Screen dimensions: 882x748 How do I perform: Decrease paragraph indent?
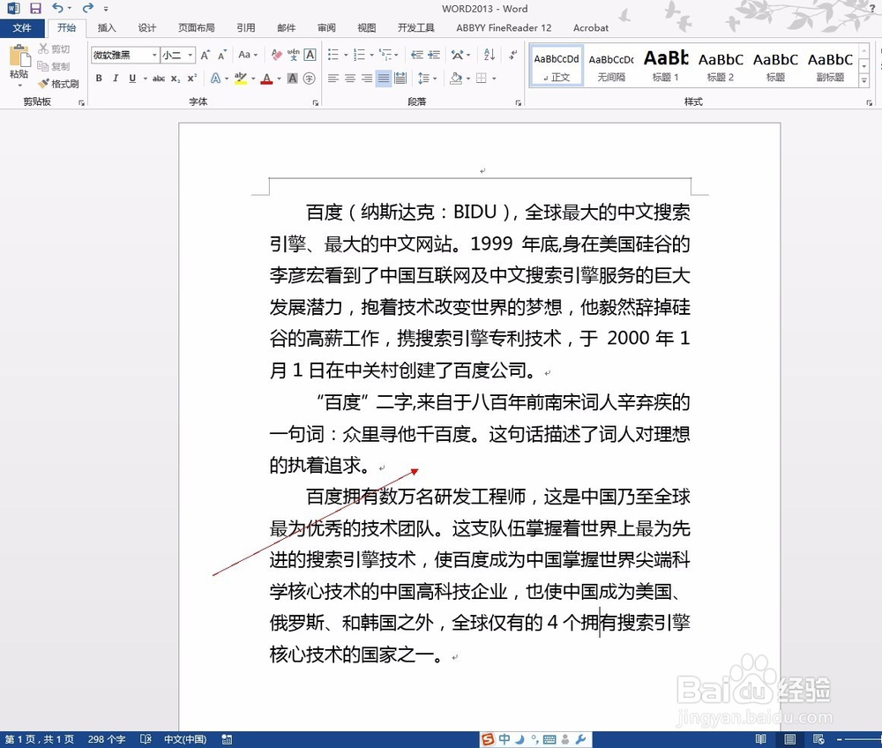coord(417,55)
